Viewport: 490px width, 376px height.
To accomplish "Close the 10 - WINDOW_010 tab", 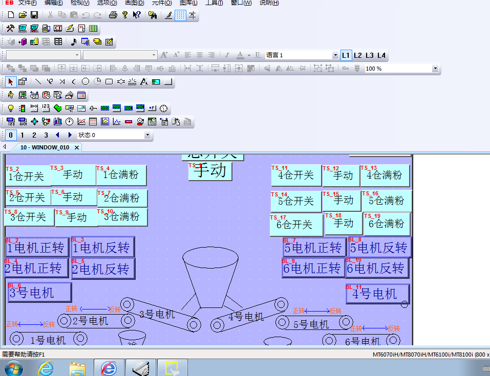I will [x=77, y=147].
